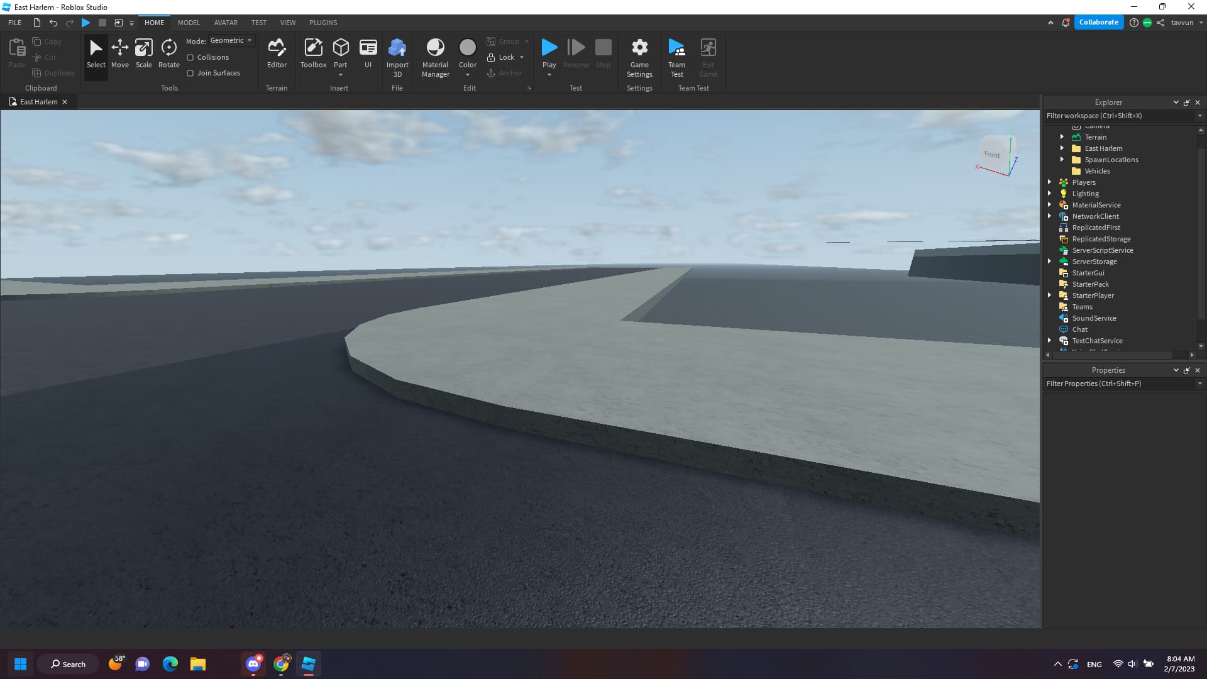Image resolution: width=1207 pixels, height=679 pixels.
Task: Open the FILE menu
Action: pyautogui.click(x=14, y=23)
